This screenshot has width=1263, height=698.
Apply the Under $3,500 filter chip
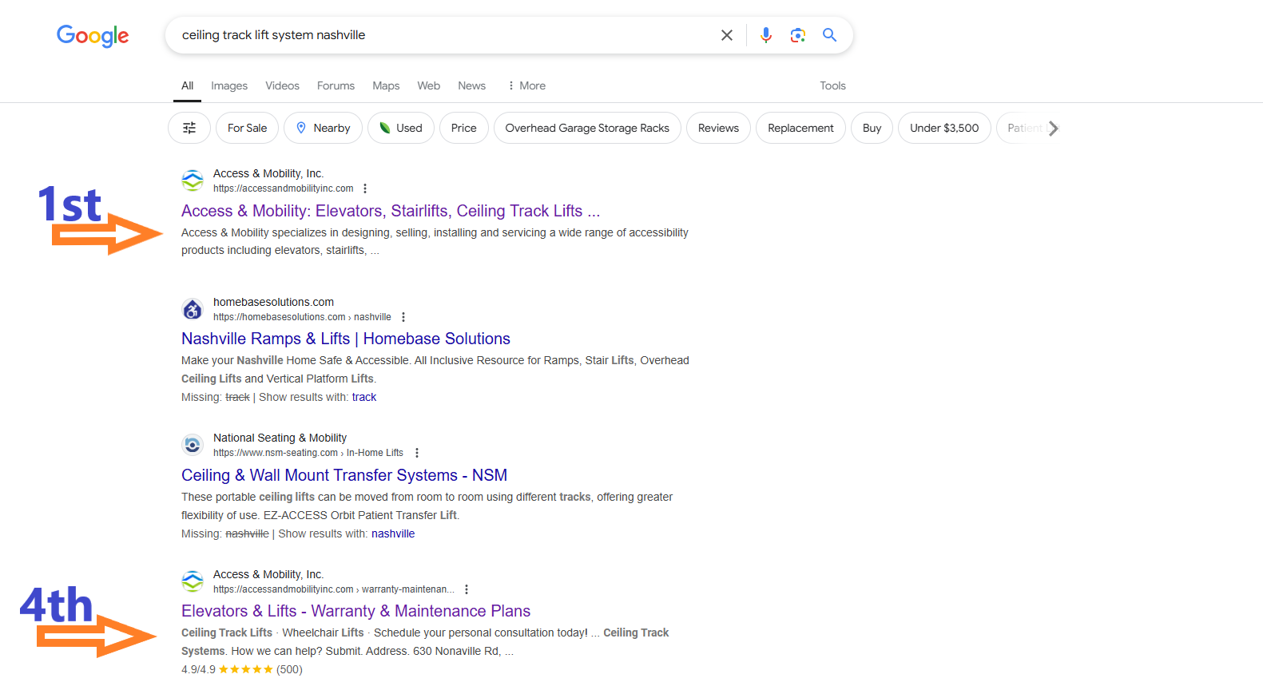point(944,128)
